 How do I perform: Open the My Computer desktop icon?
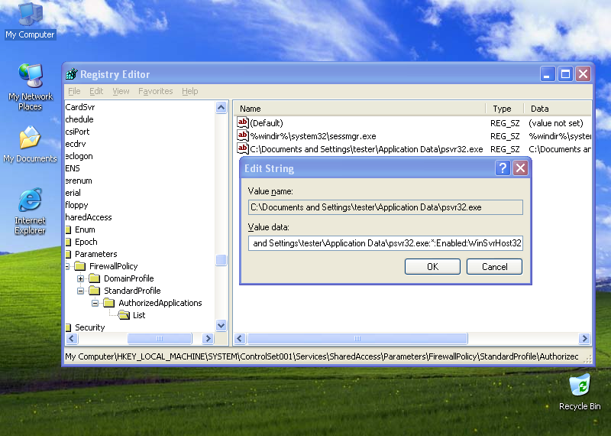pos(30,21)
